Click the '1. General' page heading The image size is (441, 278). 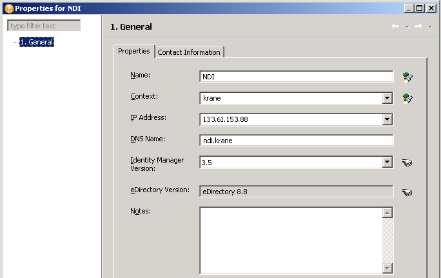point(131,26)
